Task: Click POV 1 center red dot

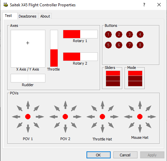Action: (28, 117)
